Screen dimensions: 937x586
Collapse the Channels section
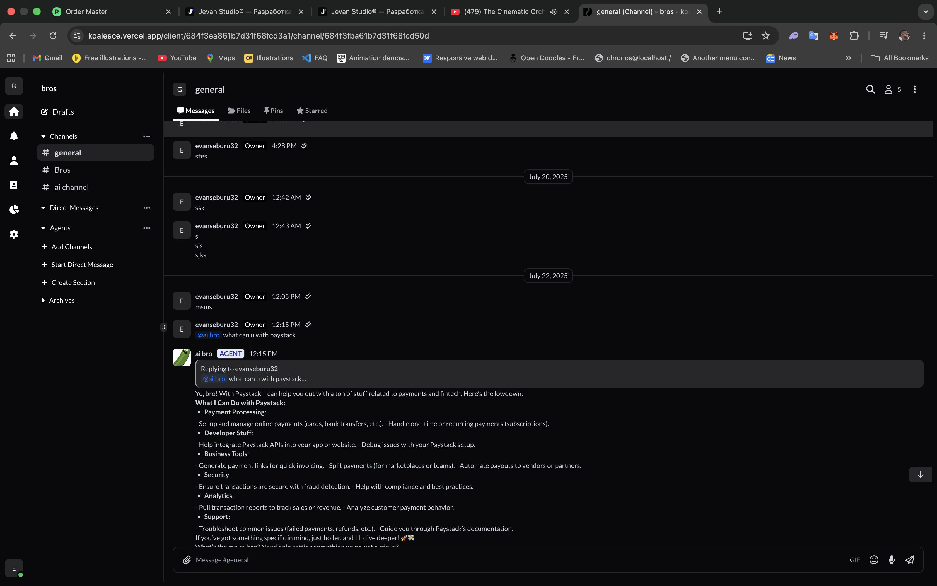point(44,136)
